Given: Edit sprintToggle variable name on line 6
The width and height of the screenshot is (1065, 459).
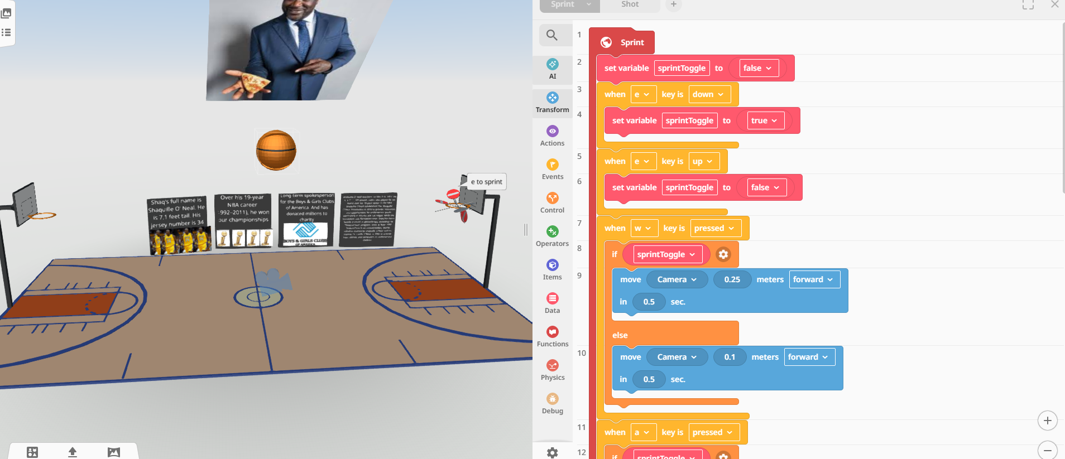Looking at the screenshot, I should click(689, 187).
